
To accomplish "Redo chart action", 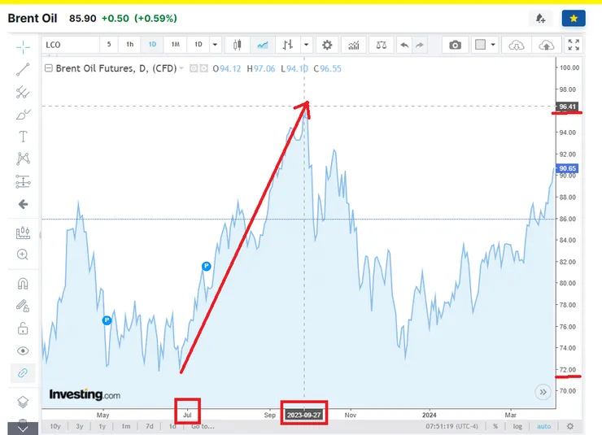I will (x=420, y=45).
